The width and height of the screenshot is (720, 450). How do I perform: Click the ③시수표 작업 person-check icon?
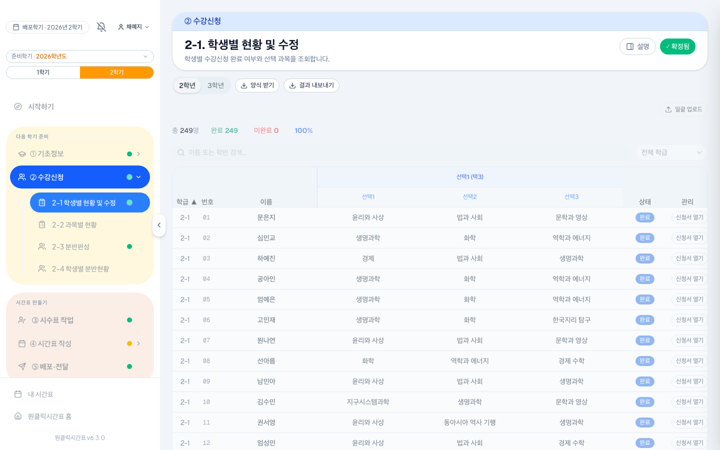(22, 320)
